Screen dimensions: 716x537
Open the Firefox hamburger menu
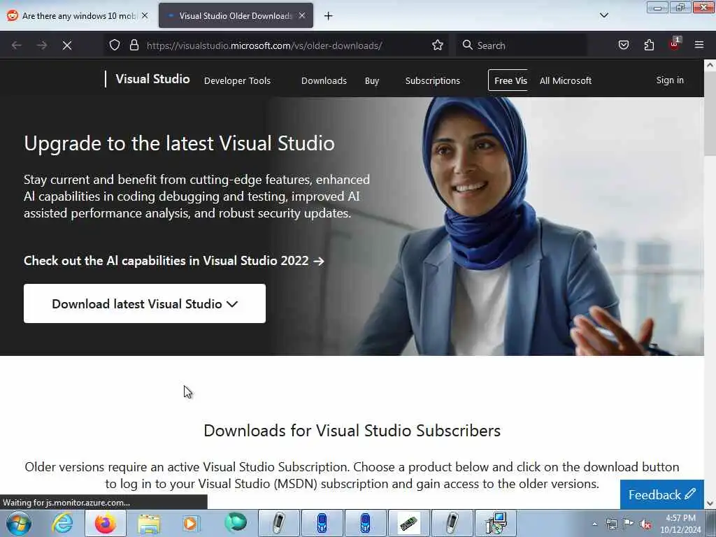click(x=699, y=45)
